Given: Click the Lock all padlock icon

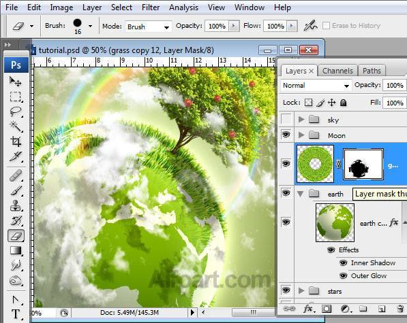Looking at the screenshot, I should (x=343, y=103).
